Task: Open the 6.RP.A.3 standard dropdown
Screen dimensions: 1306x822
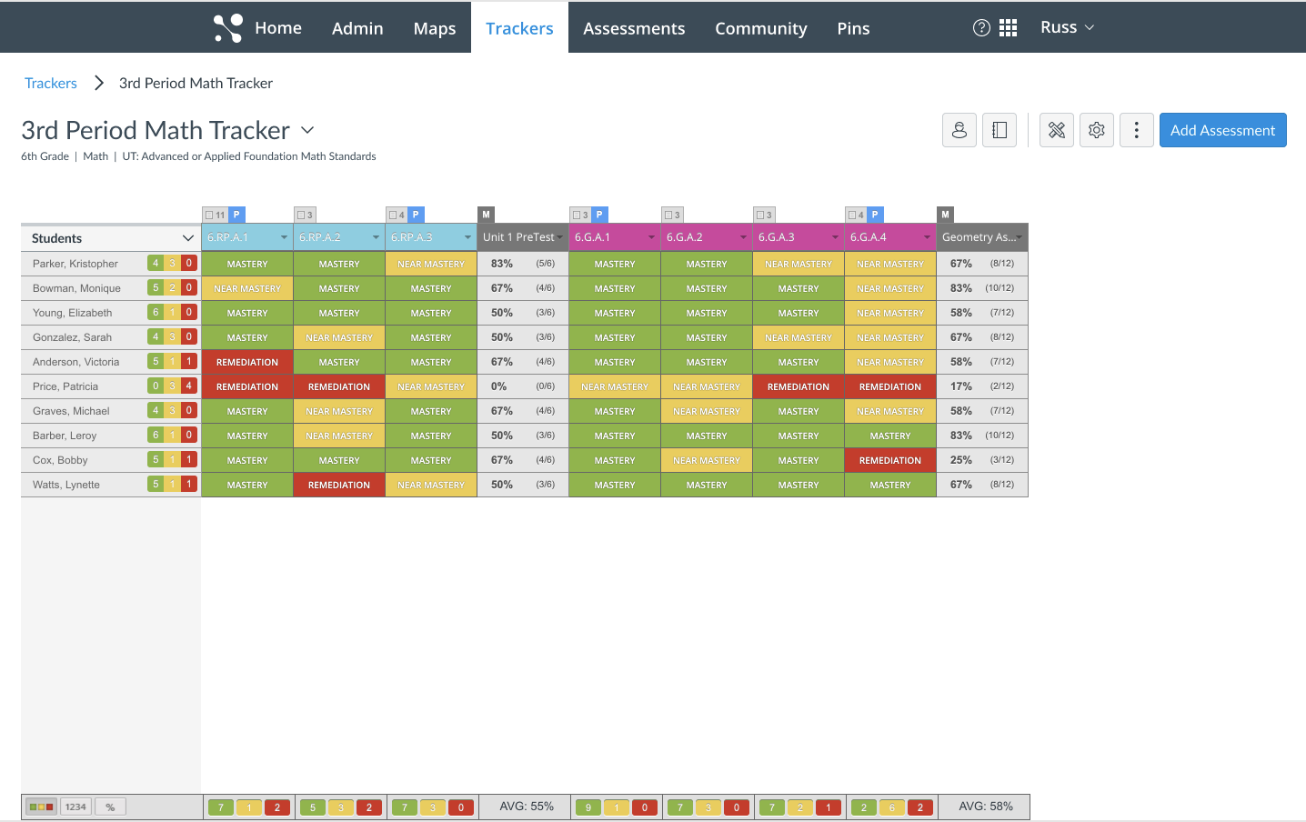Action: tap(467, 237)
